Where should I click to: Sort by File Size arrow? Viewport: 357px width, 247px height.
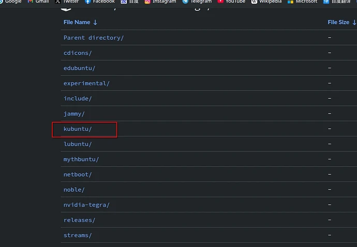(x=354, y=22)
